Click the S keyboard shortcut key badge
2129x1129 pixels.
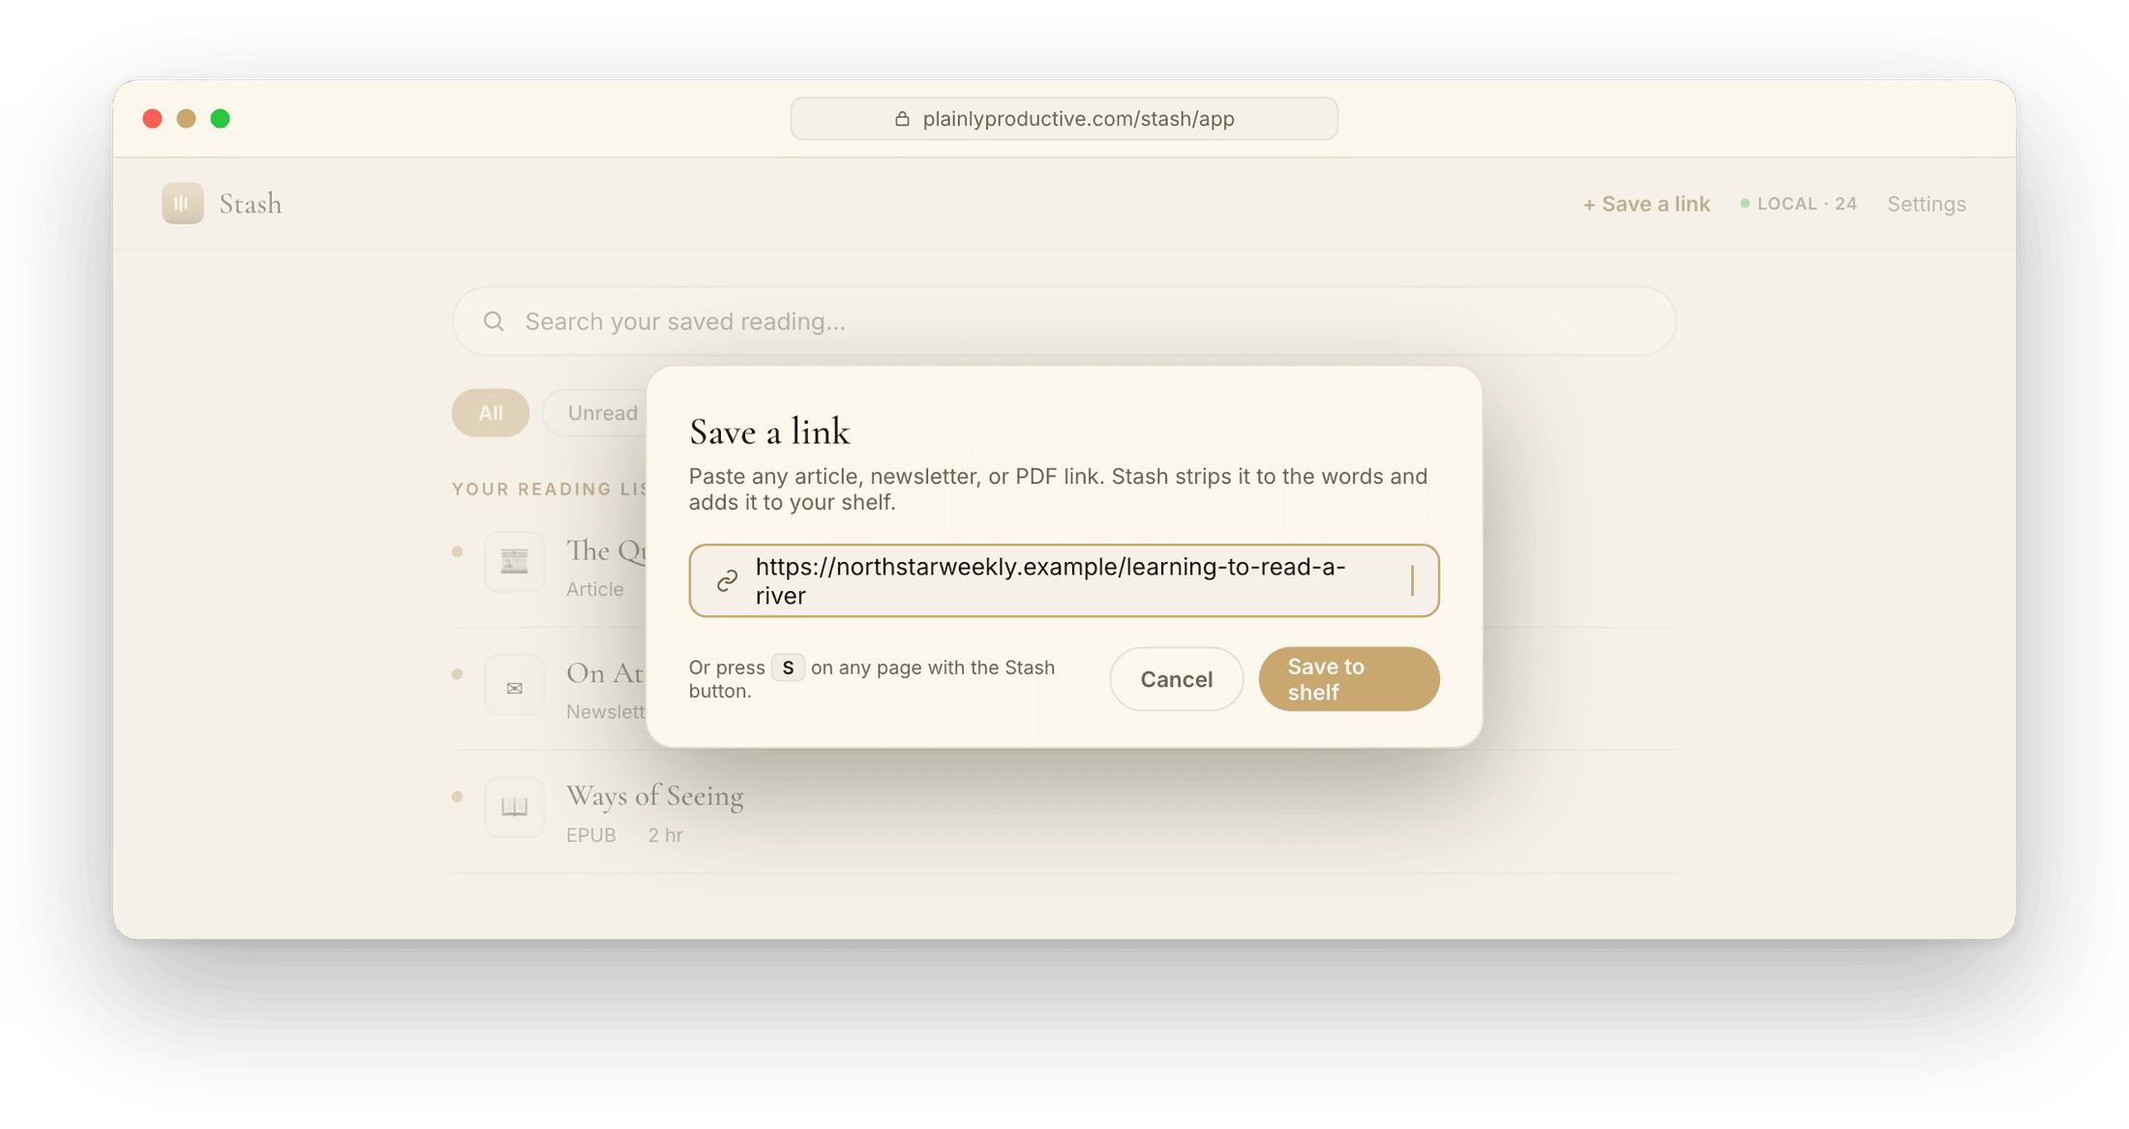[788, 668]
